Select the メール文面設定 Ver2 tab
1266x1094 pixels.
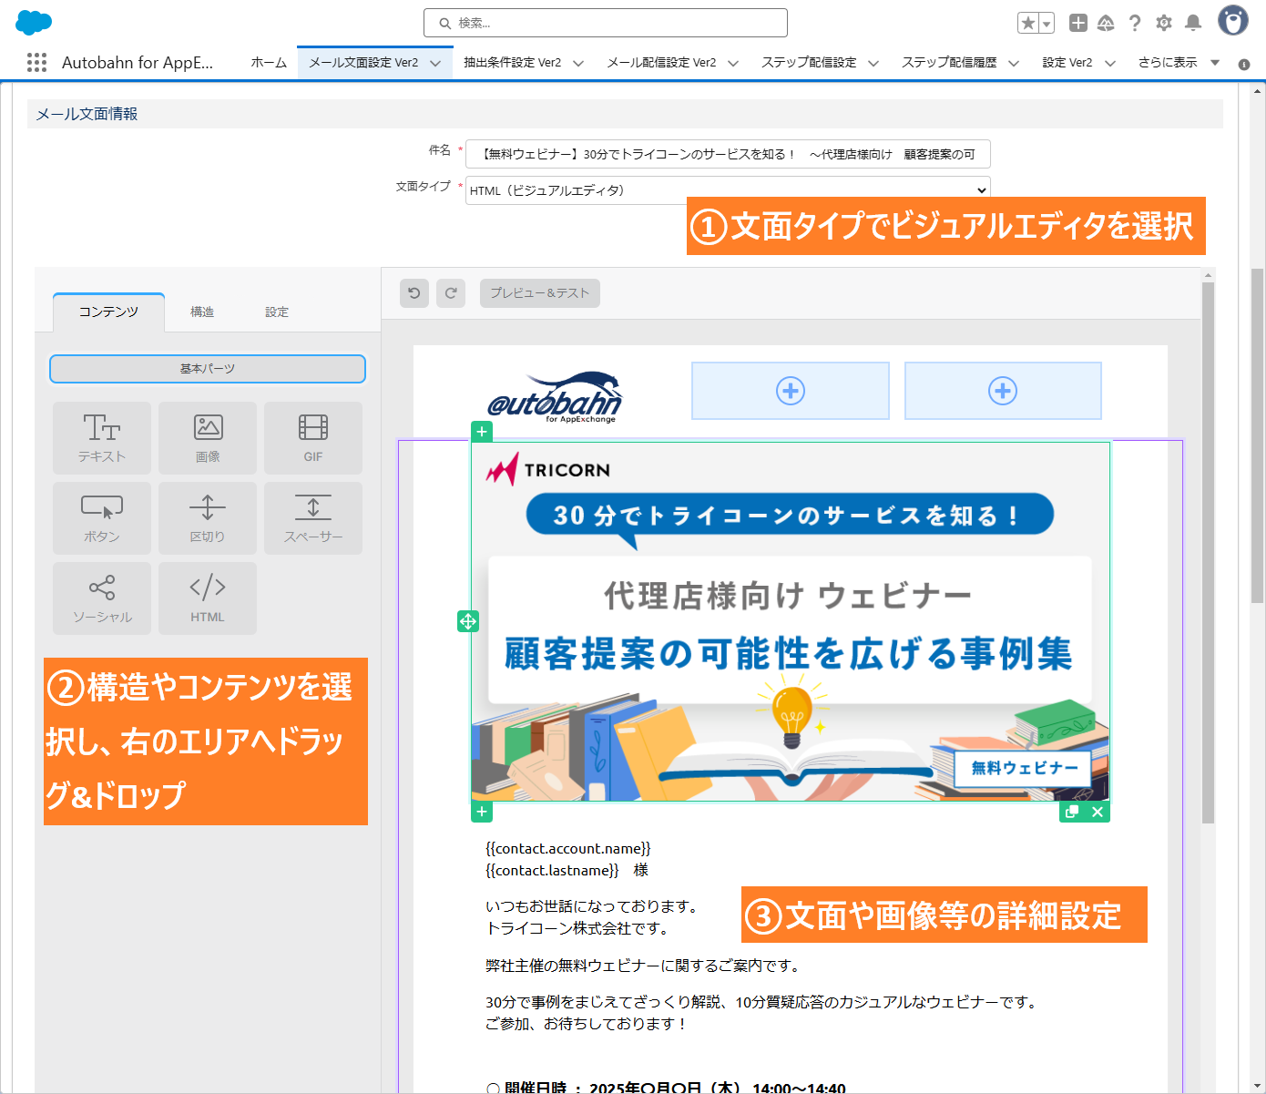pos(363,63)
